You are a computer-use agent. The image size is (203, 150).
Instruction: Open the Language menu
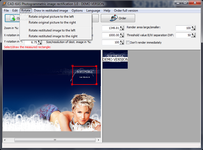[93, 11]
